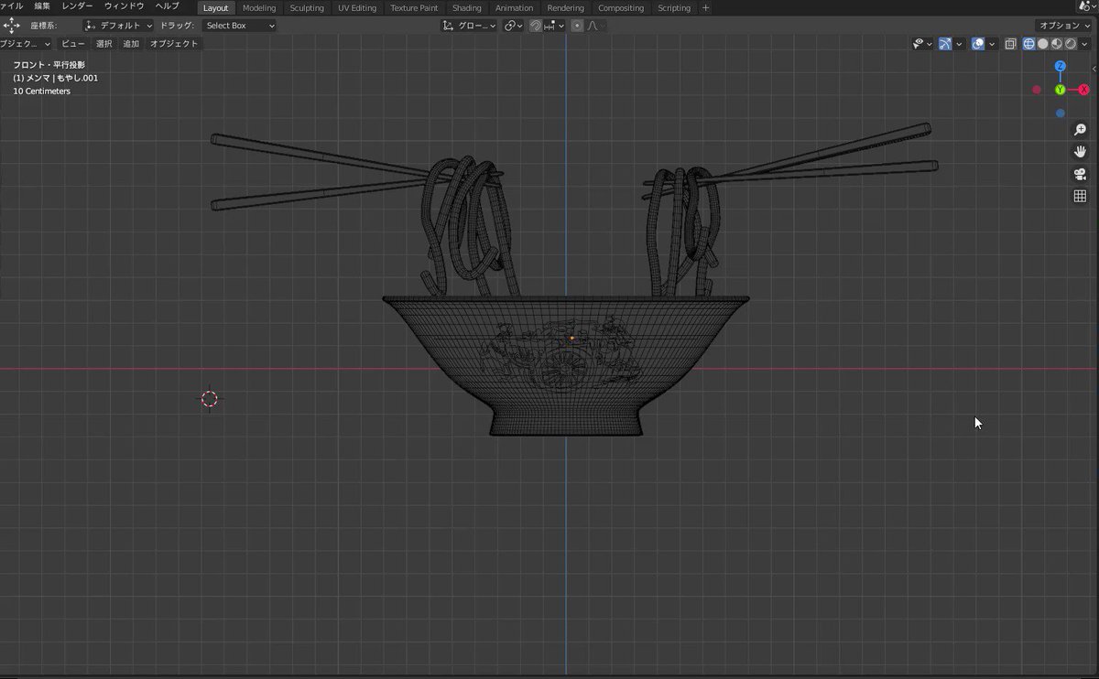The height and width of the screenshot is (679, 1099).
Task: Expand the オプション options dropdown
Action: (x=1064, y=26)
